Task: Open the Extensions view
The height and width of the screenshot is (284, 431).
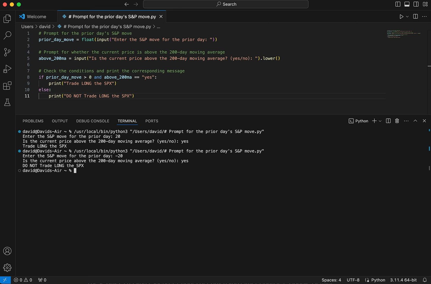Action: click(x=7, y=86)
